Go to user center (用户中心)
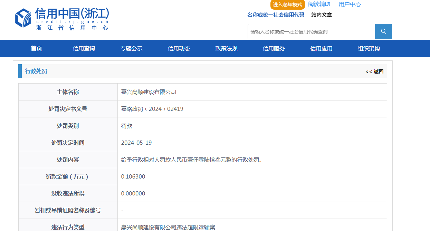Viewport: 430px width, 231px height. tap(350, 4)
